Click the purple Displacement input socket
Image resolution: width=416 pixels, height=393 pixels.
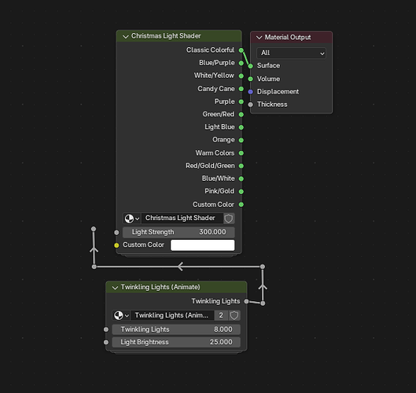tap(250, 92)
